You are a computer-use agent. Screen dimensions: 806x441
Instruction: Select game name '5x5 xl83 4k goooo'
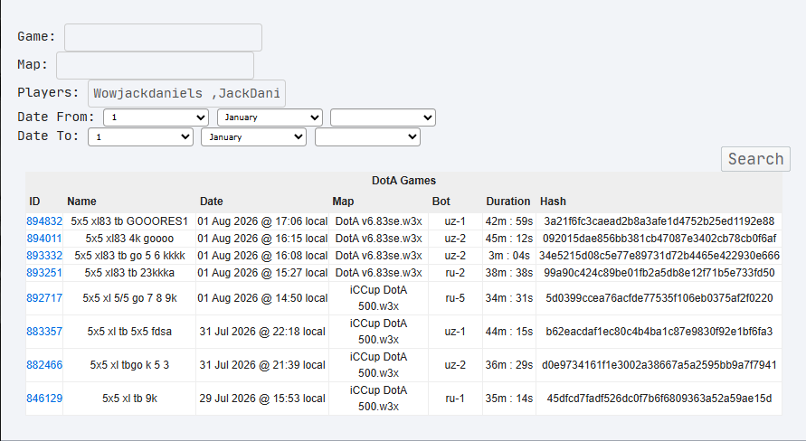pos(129,239)
